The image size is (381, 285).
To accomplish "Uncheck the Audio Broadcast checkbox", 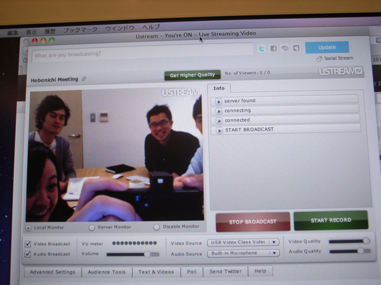I will (x=28, y=254).
